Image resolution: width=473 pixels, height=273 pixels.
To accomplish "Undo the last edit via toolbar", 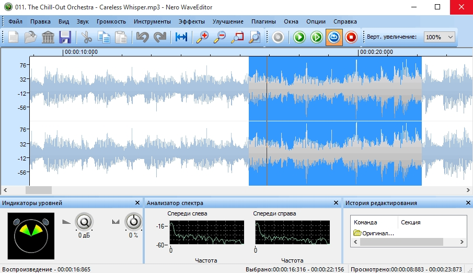I will coord(142,37).
